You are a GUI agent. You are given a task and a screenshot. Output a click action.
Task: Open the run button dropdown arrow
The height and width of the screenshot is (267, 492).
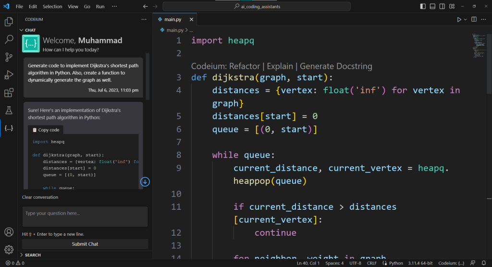tap(465, 19)
